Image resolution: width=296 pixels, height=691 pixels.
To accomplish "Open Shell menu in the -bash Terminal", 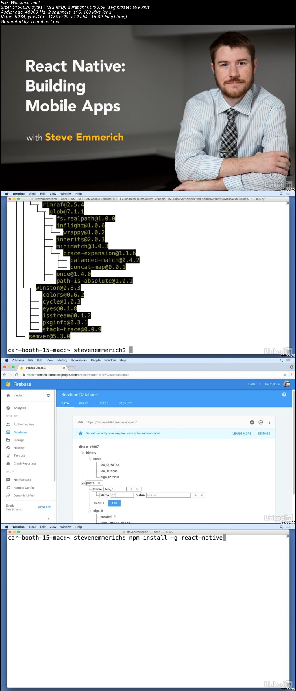I will 33,527.
